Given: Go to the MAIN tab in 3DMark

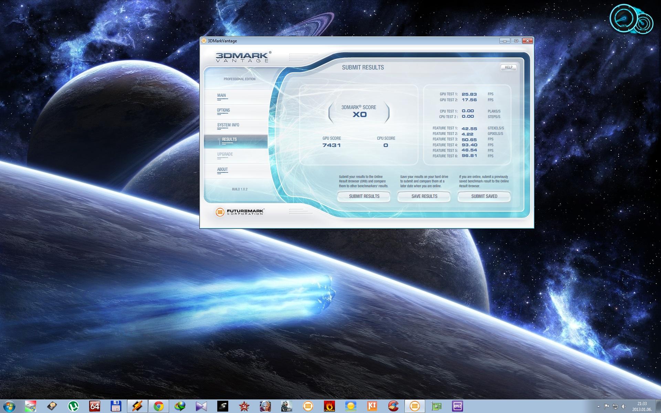Looking at the screenshot, I should pos(236,97).
